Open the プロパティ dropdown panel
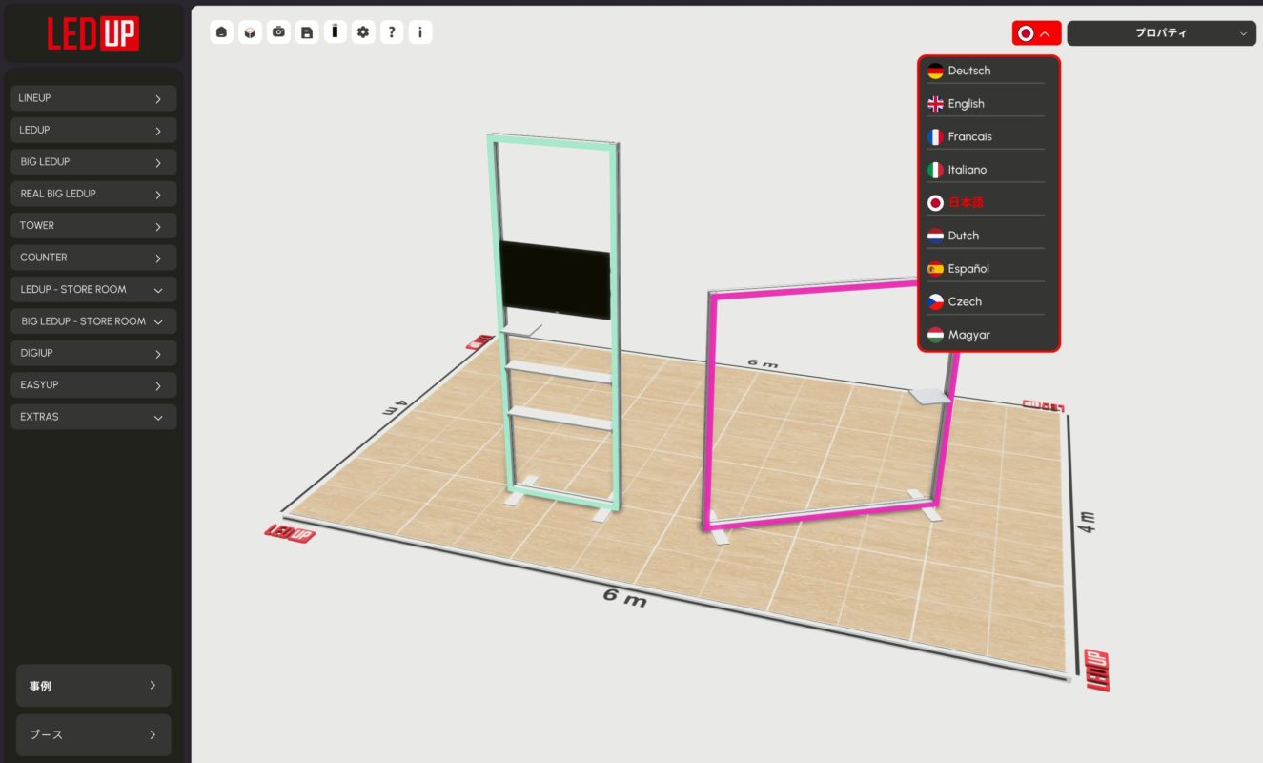 [x=1161, y=33]
